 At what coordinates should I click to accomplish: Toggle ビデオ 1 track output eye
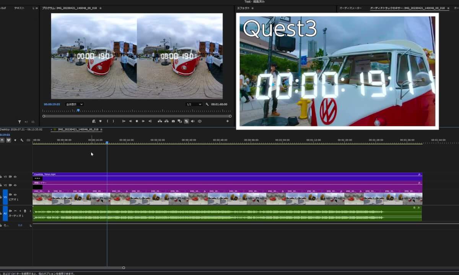pos(15,195)
